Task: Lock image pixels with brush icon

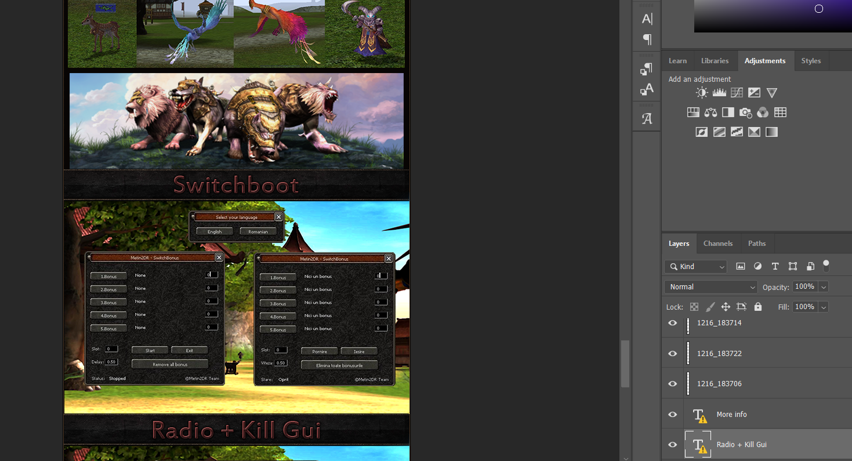Action: point(709,307)
